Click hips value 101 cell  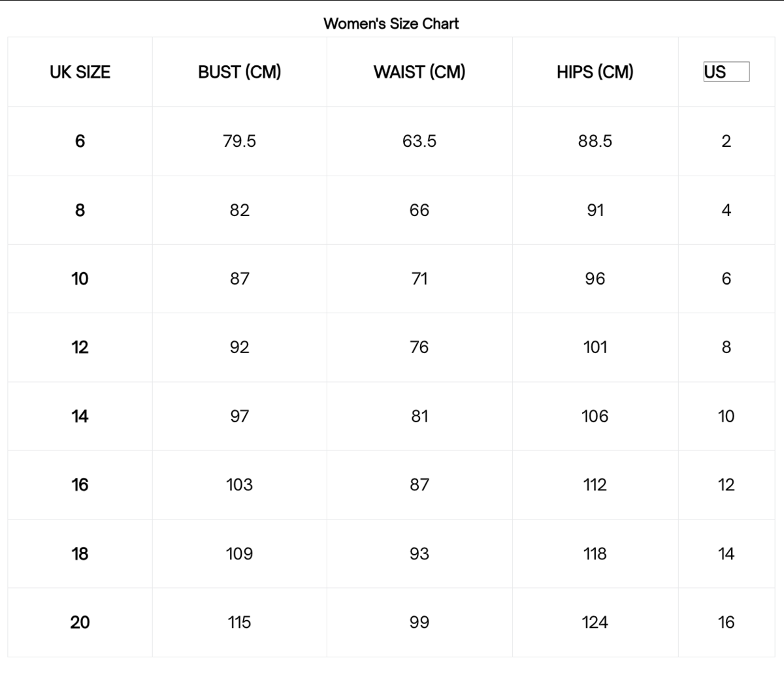coord(595,347)
